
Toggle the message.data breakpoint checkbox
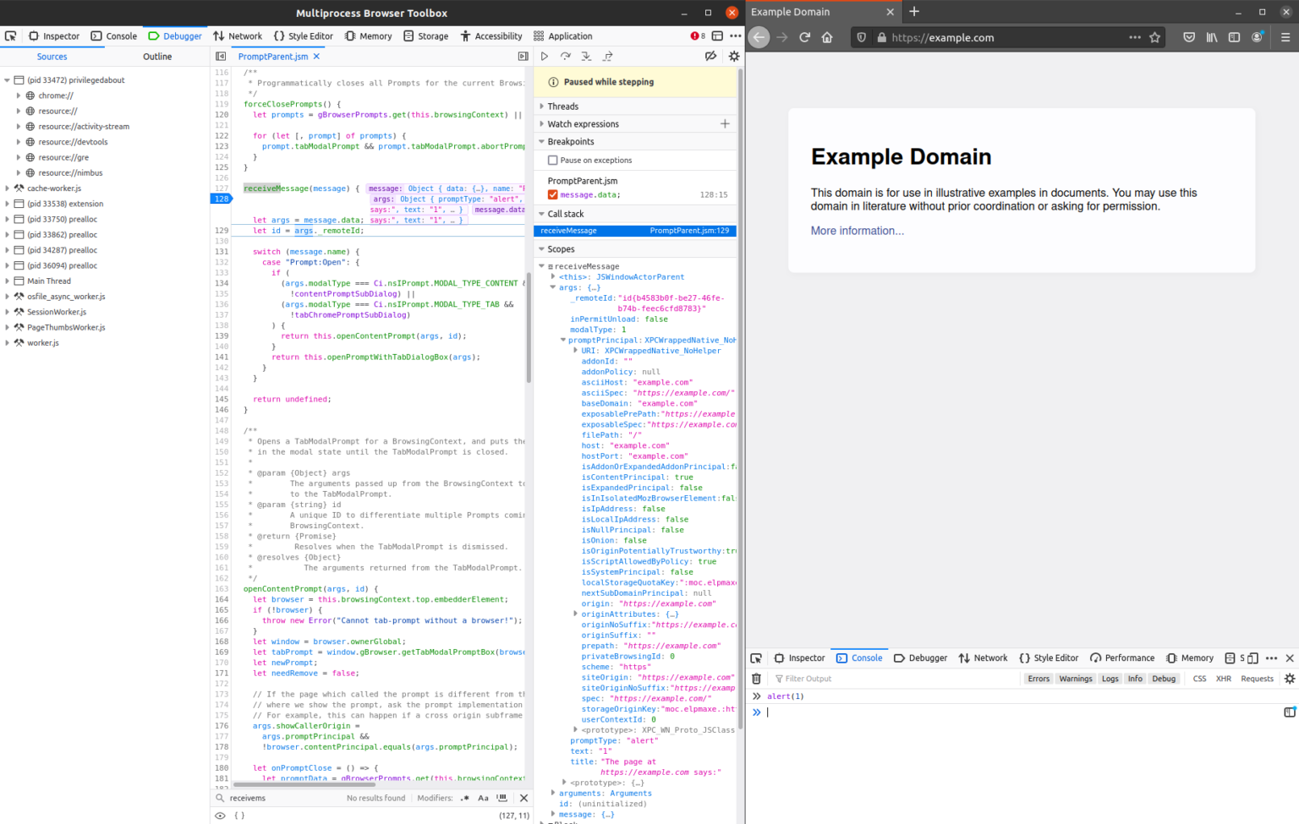[x=552, y=194]
